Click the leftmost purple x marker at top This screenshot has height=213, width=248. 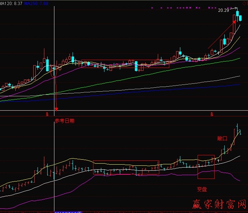coord(152,8)
